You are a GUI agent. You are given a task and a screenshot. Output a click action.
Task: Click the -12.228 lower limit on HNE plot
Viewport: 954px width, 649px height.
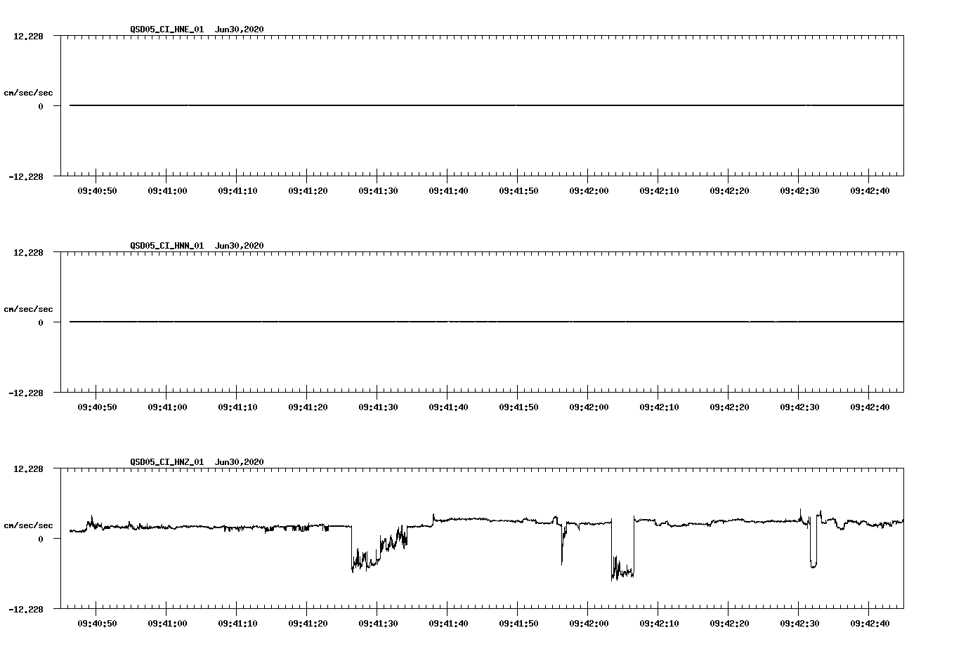[x=26, y=177]
